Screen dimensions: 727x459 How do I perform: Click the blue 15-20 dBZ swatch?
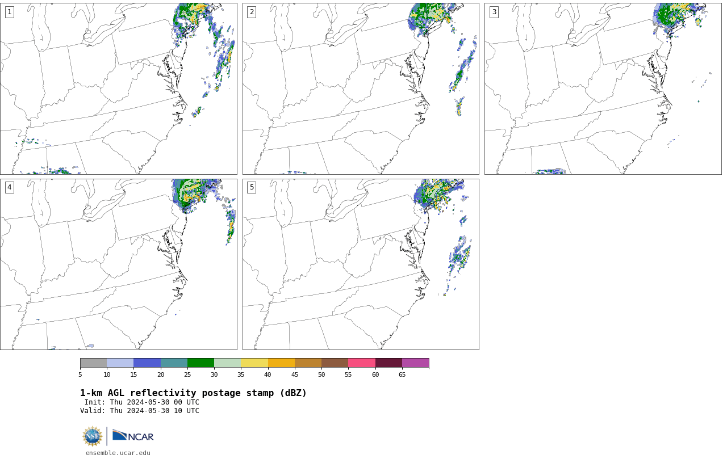click(x=147, y=363)
